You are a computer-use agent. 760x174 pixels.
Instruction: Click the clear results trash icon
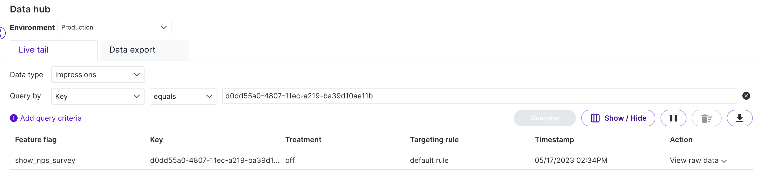706,118
